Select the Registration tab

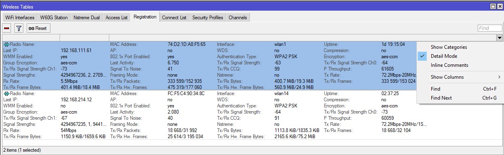click(145, 17)
